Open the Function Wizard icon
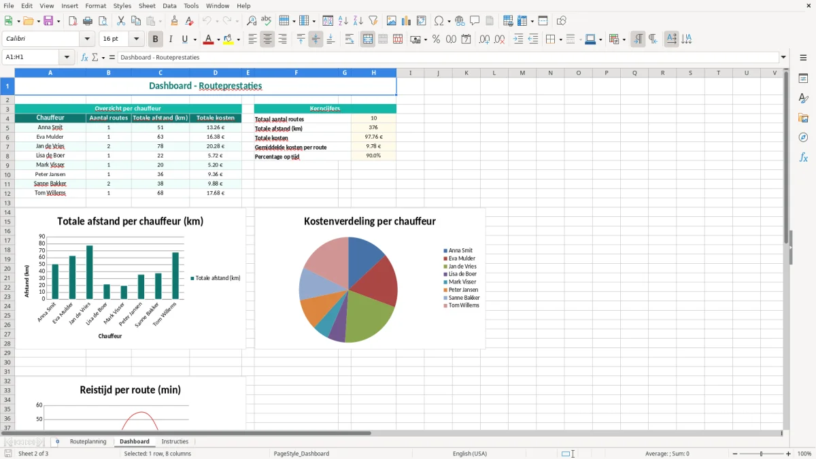Image resolution: width=816 pixels, height=459 pixels. pos(85,57)
